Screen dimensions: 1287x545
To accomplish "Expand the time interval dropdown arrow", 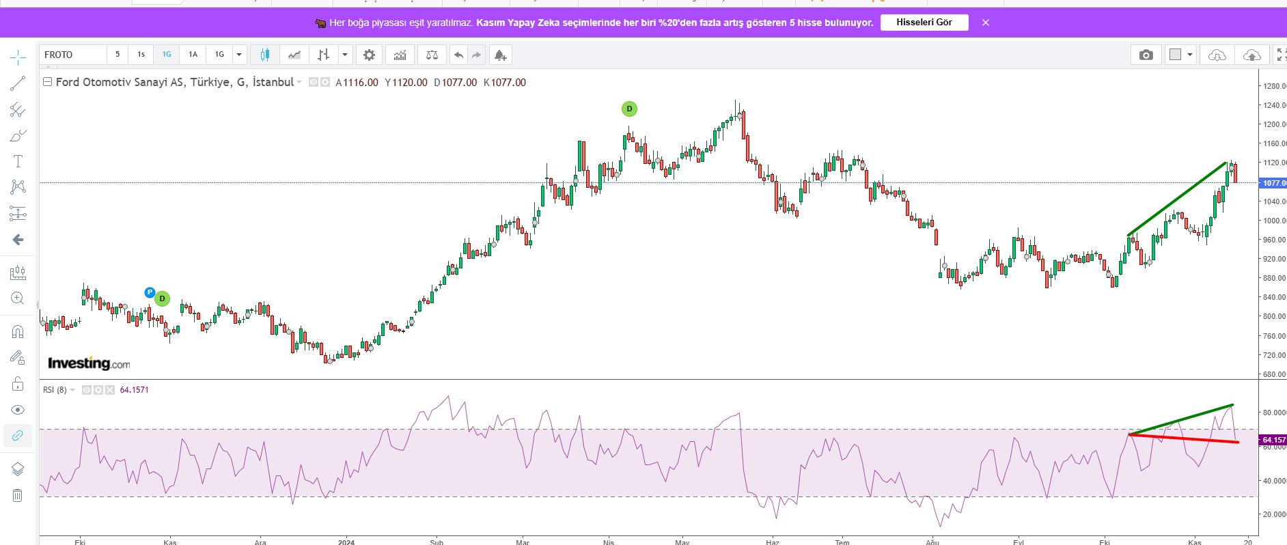I will [239, 55].
